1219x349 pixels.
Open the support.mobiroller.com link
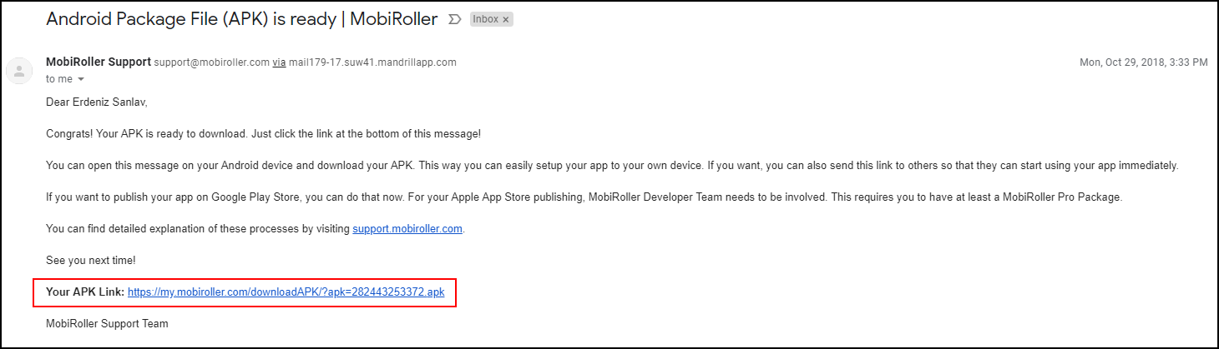(407, 229)
